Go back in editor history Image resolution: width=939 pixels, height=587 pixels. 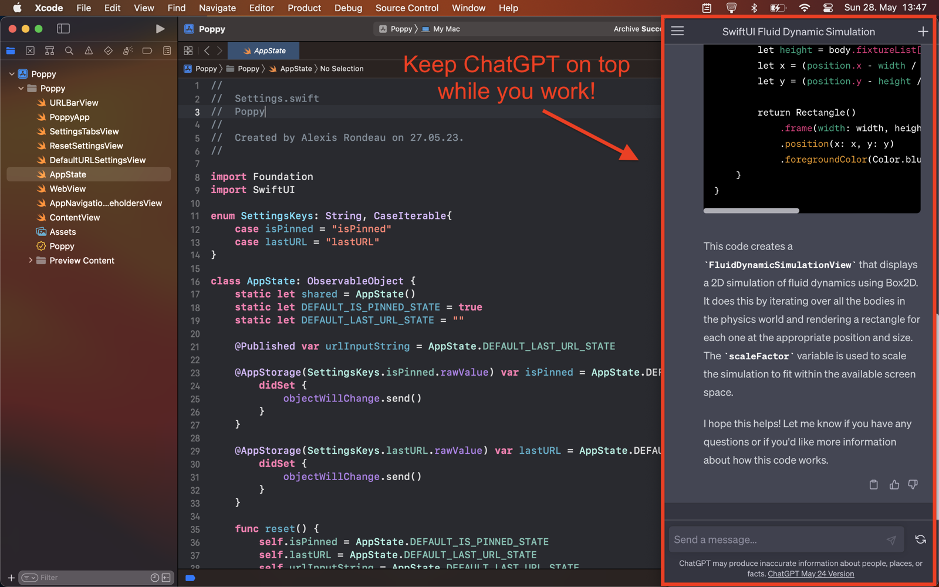tap(207, 51)
